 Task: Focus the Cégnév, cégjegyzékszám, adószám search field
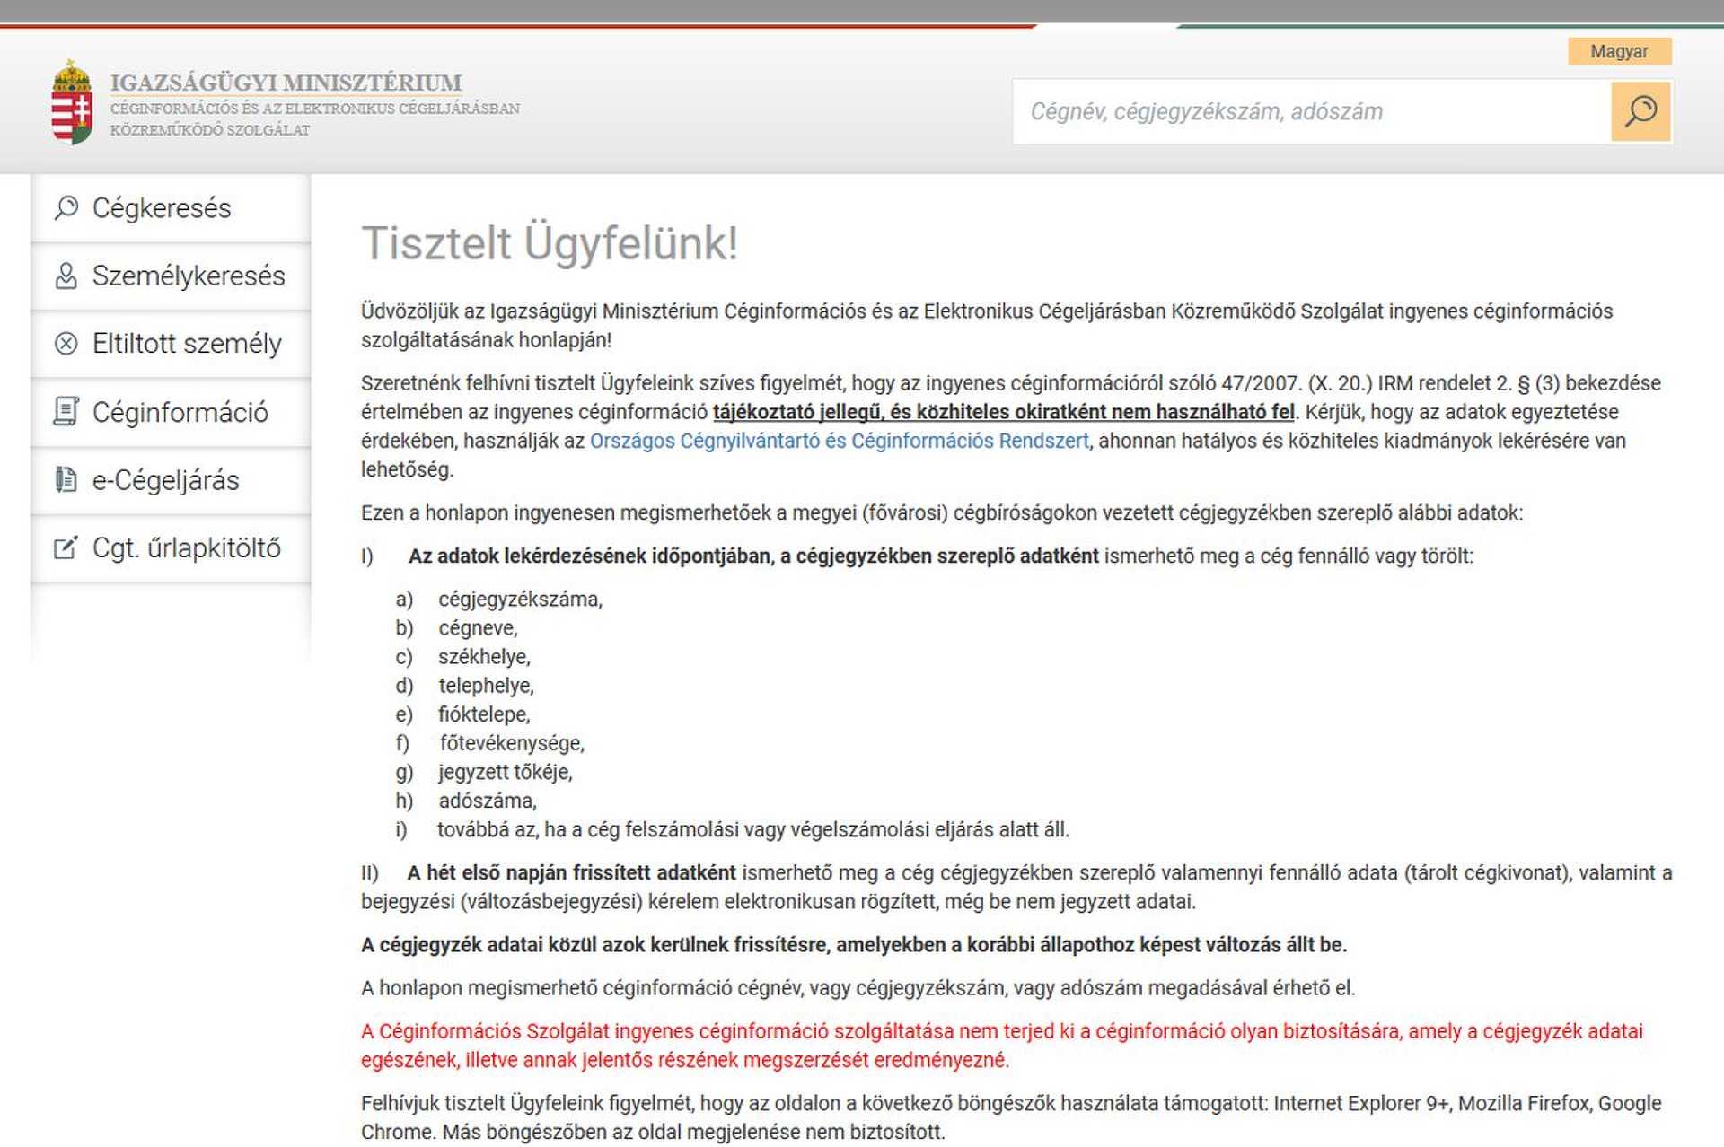pos(1312,111)
